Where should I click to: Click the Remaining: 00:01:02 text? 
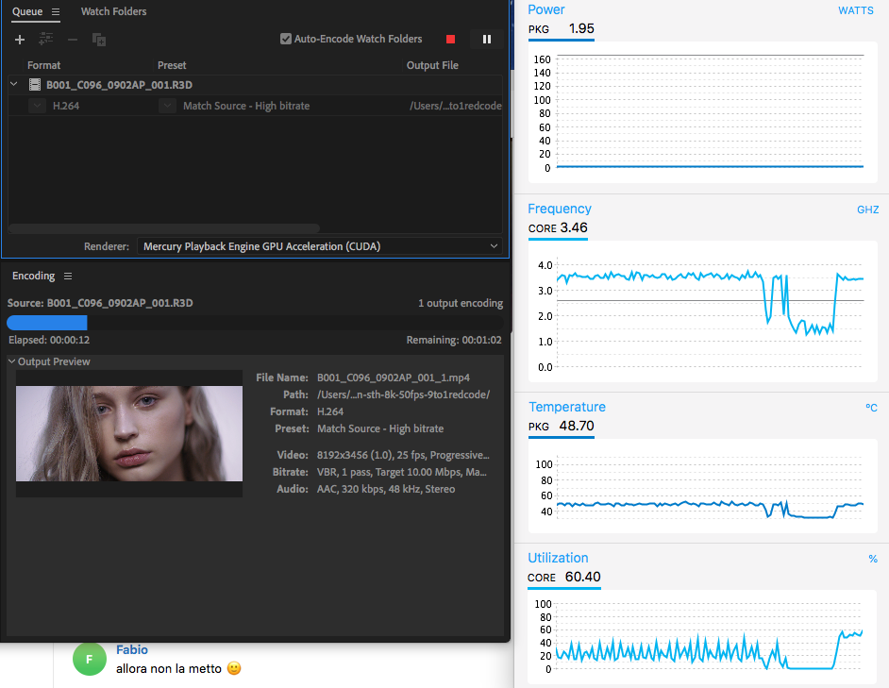click(x=454, y=340)
